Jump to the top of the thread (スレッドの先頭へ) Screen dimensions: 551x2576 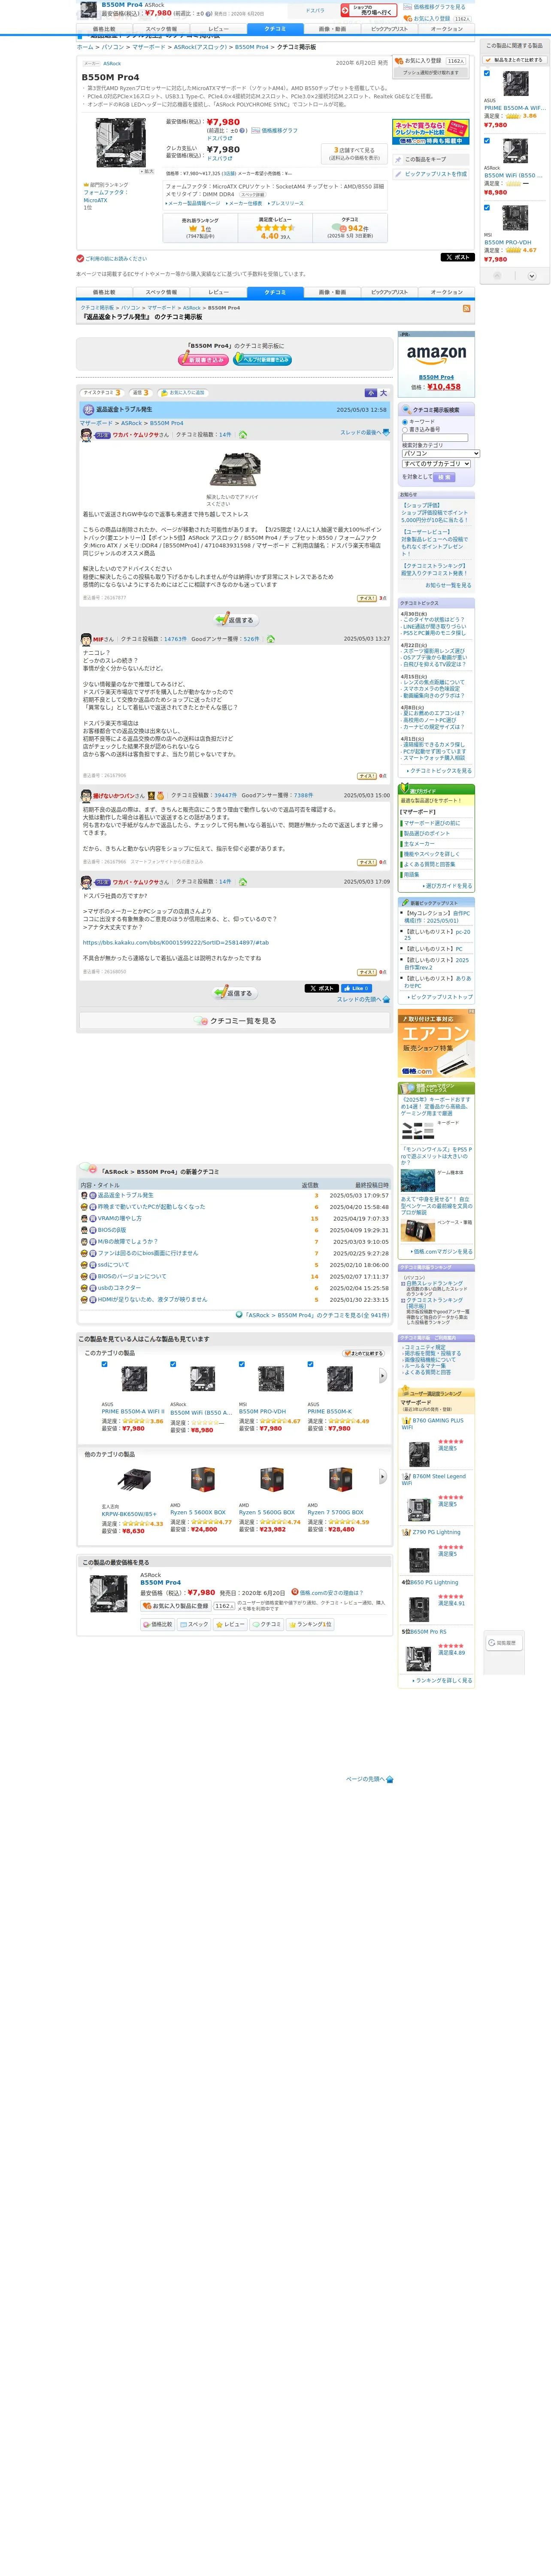click(362, 999)
